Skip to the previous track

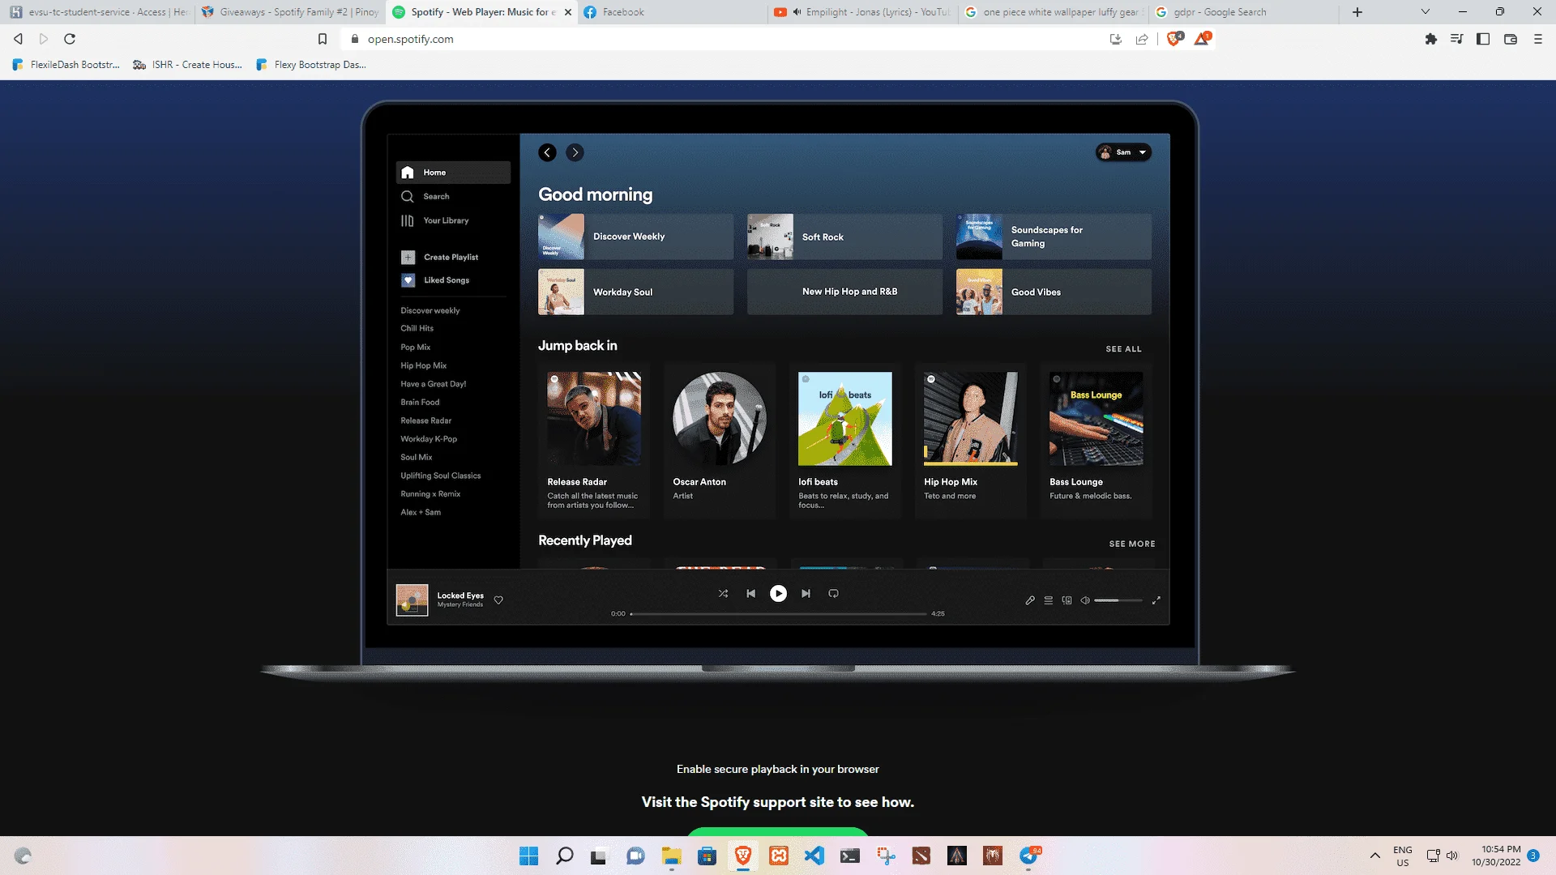[x=751, y=594]
